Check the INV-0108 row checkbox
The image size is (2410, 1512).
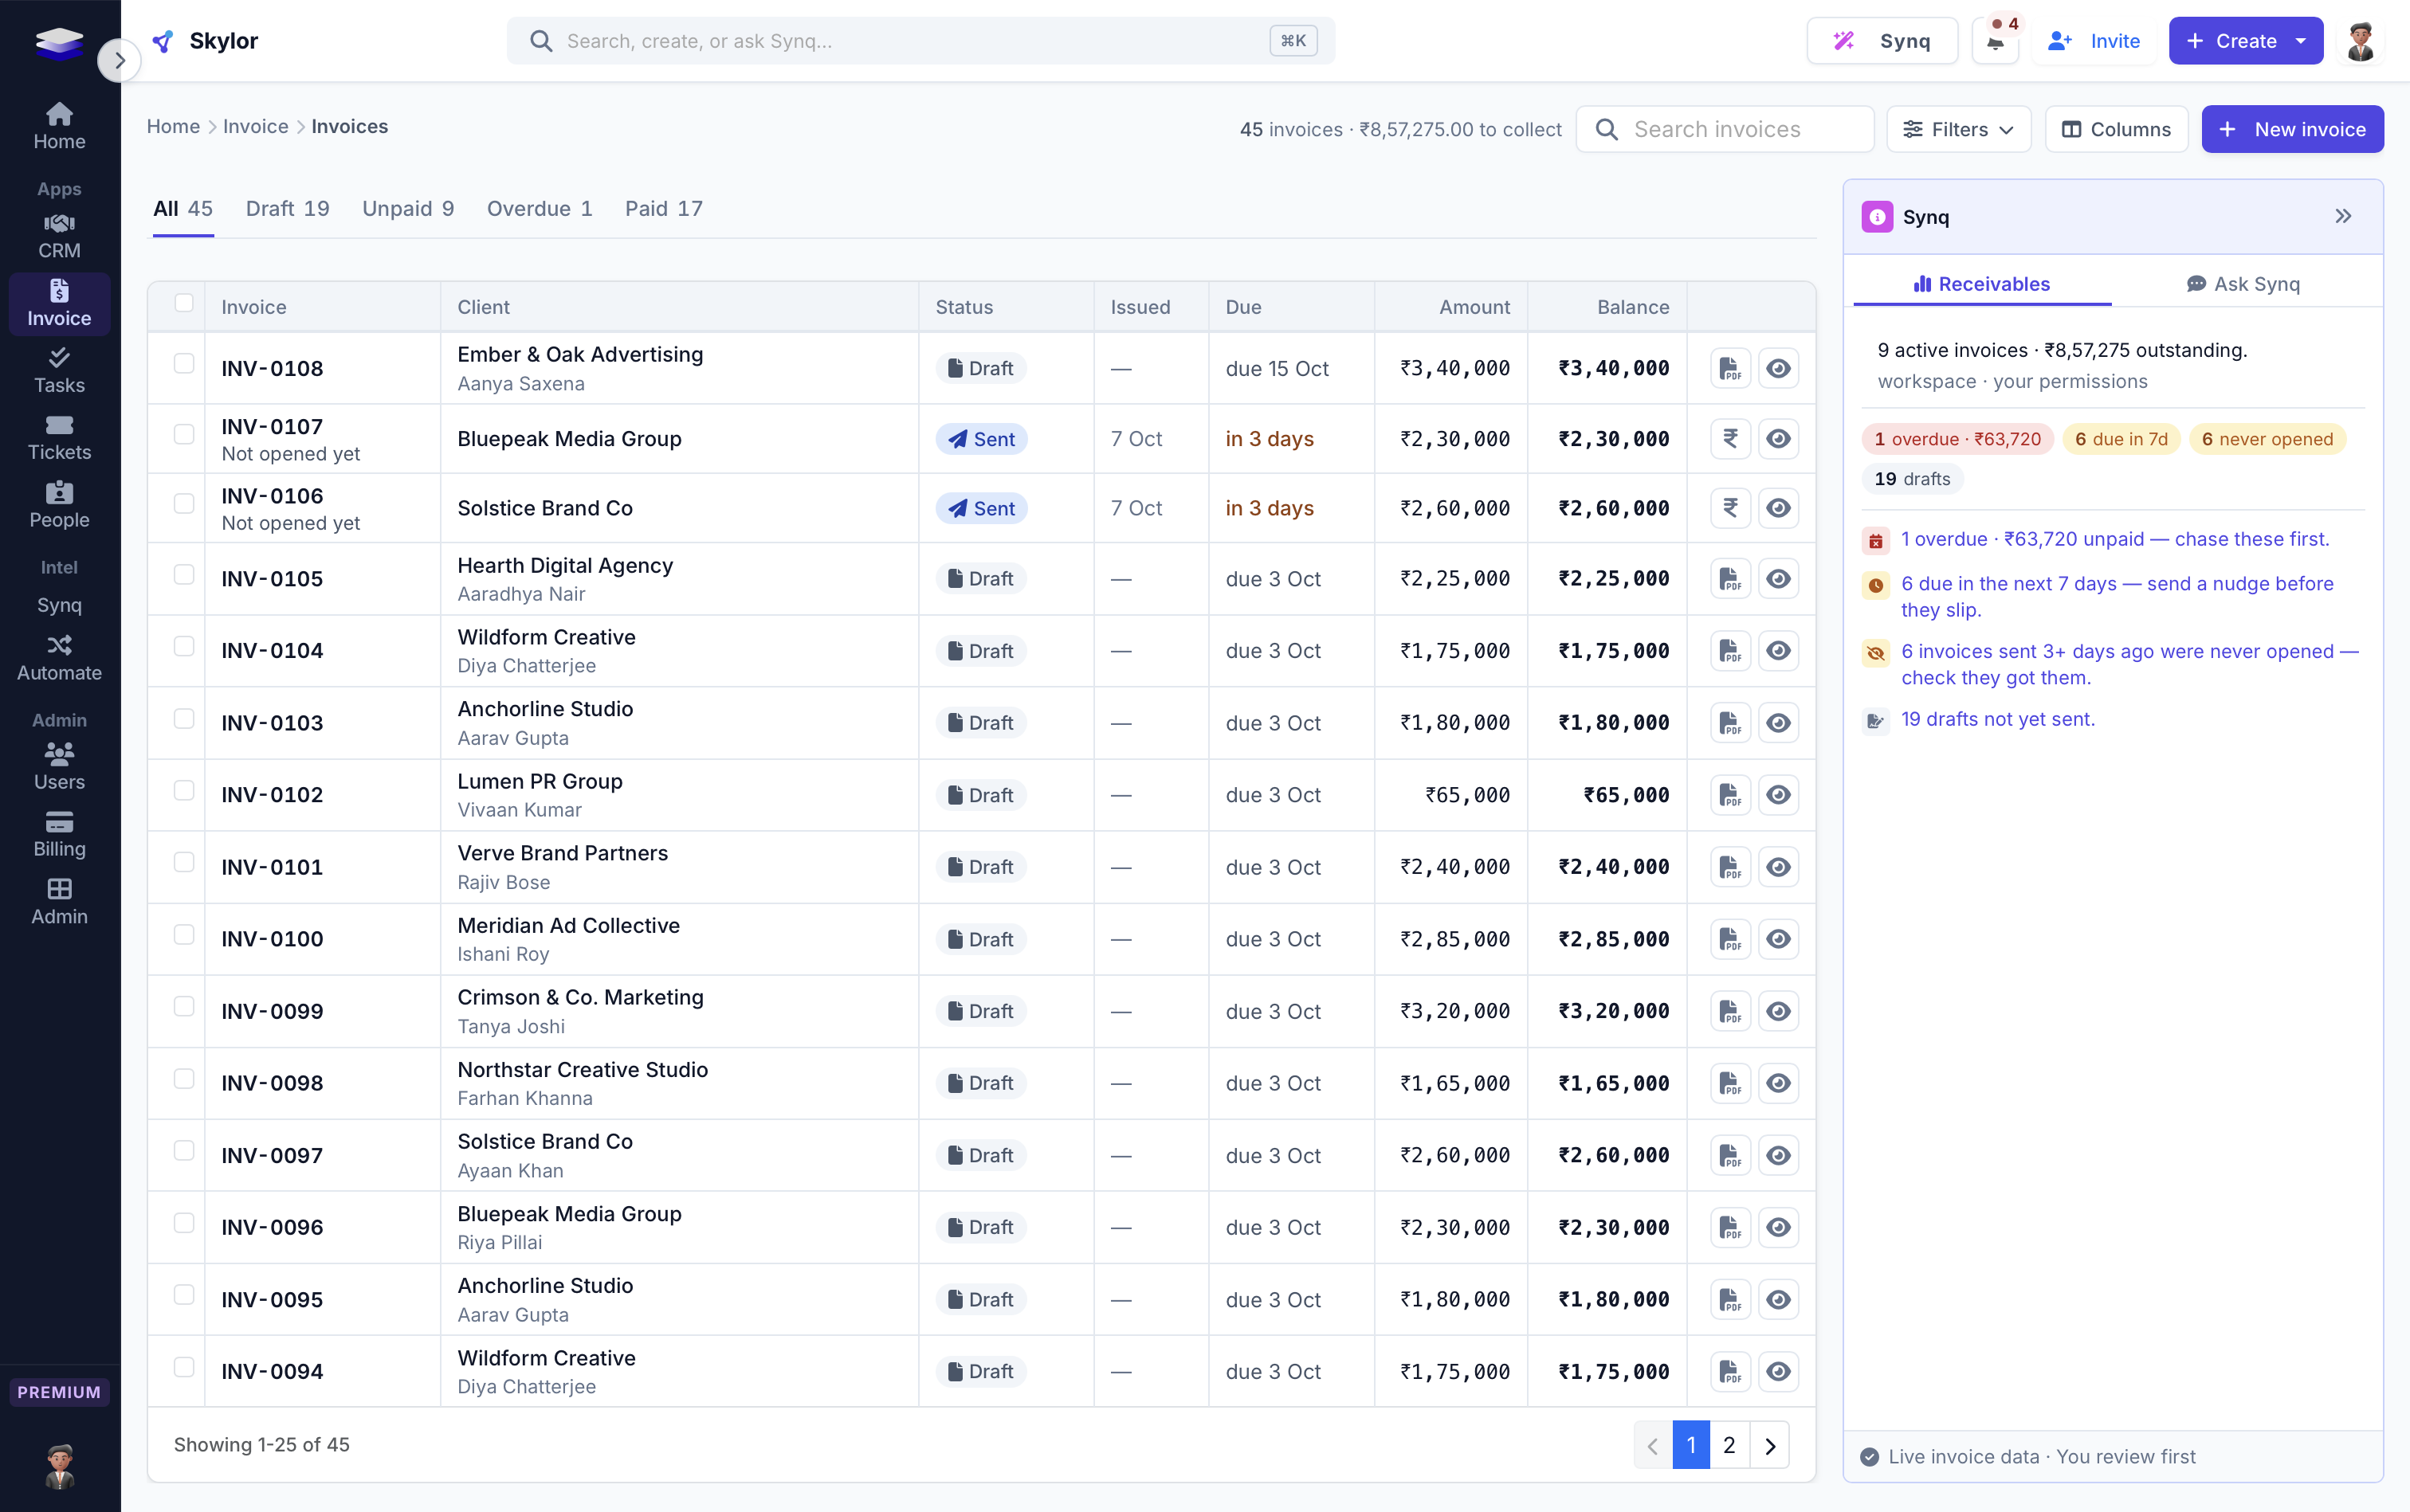183,363
